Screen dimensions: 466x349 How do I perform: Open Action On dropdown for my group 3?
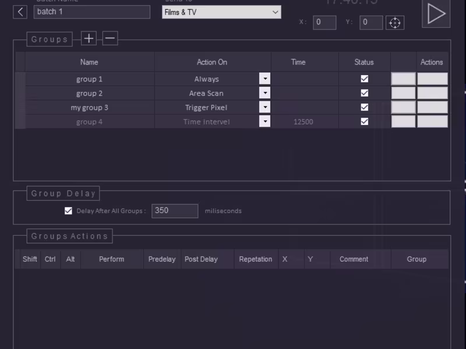[264, 107]
